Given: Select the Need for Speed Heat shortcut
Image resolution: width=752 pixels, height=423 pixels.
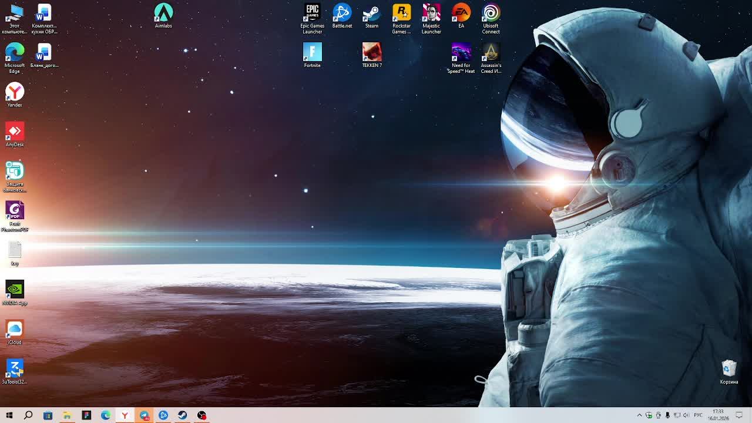Looking at the screenshot, I should (461, 58).
